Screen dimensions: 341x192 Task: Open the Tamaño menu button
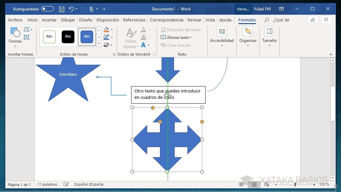point(270,37)
